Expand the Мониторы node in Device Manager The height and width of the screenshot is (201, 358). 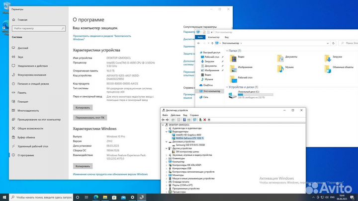[x=167, y=175]
